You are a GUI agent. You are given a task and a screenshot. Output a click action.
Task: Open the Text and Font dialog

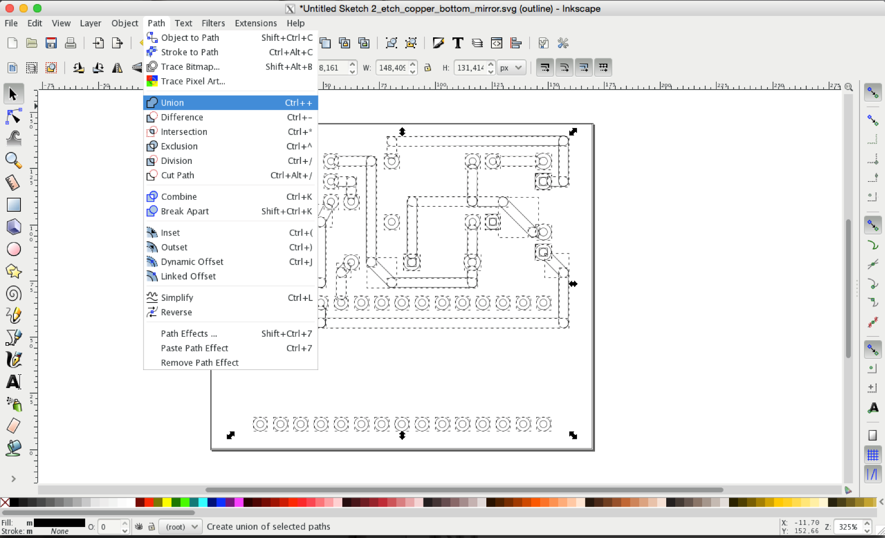click(x=458, y=43)
